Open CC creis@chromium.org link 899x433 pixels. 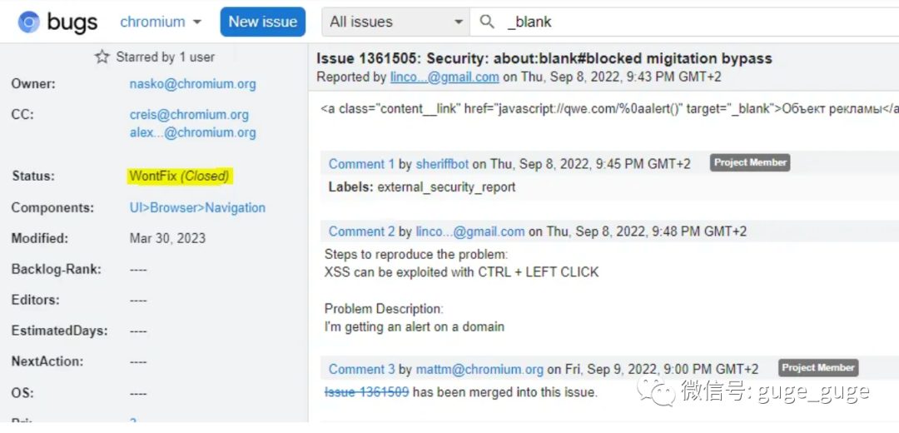tap(189, 115)
